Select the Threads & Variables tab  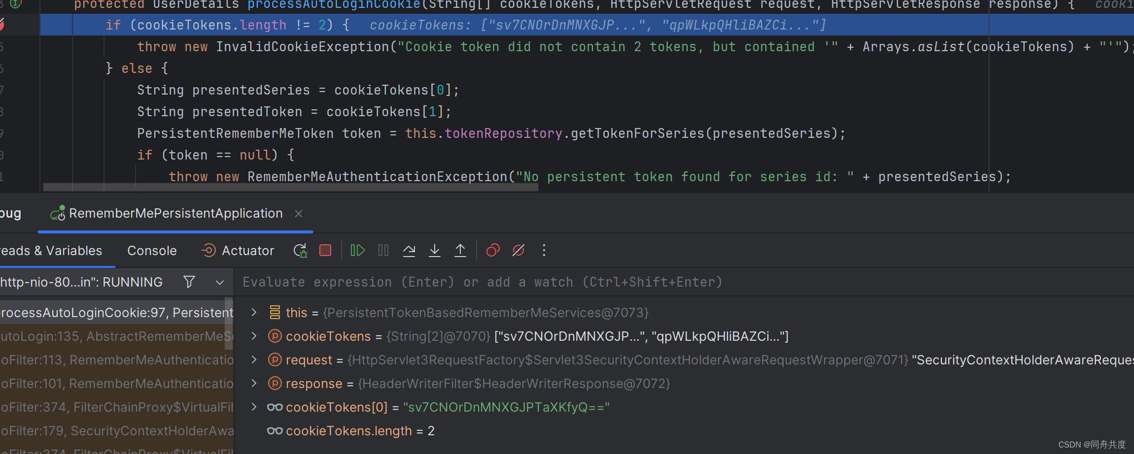[51, 251]
